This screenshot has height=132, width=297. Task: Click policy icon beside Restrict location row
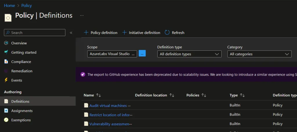click(x=86, y=115)
